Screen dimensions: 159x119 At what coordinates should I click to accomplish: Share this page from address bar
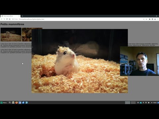[x=144, y=19]
